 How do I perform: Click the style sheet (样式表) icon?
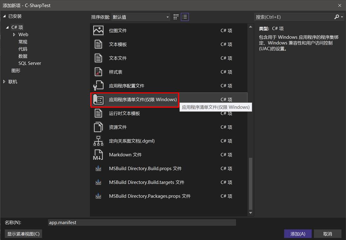tap(98, 72)
